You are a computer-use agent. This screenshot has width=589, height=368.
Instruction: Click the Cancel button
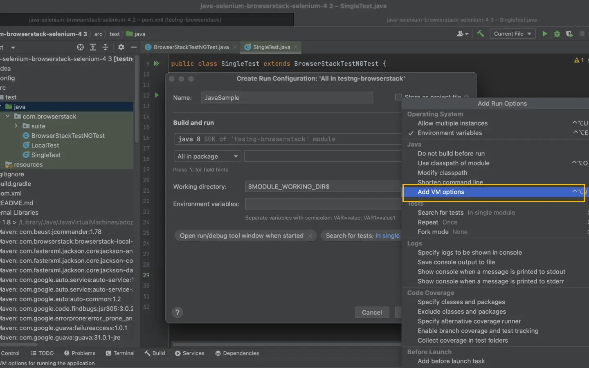coord(371,312)
